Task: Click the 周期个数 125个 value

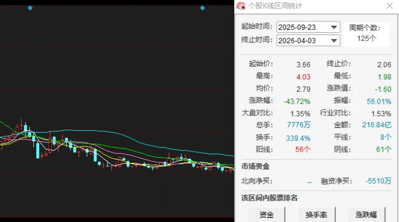Action: [366, 38]
